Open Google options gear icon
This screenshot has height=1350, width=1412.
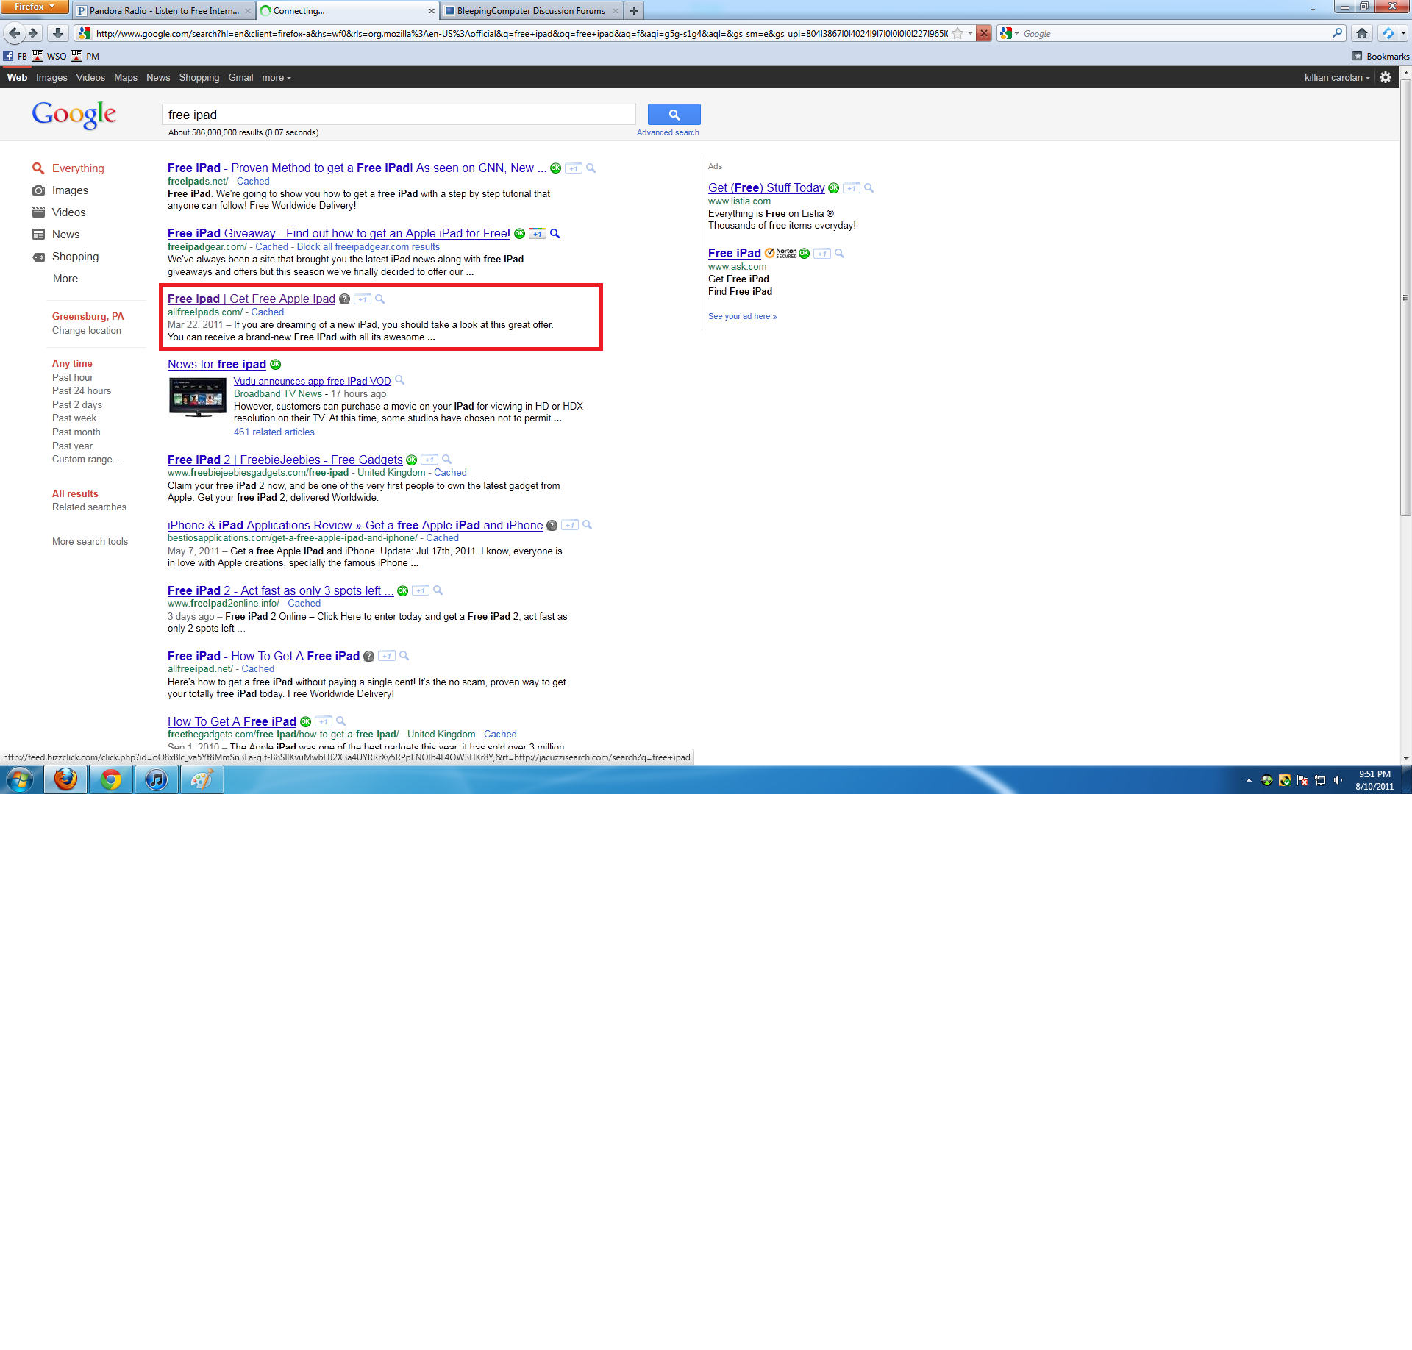point(1386,77)
